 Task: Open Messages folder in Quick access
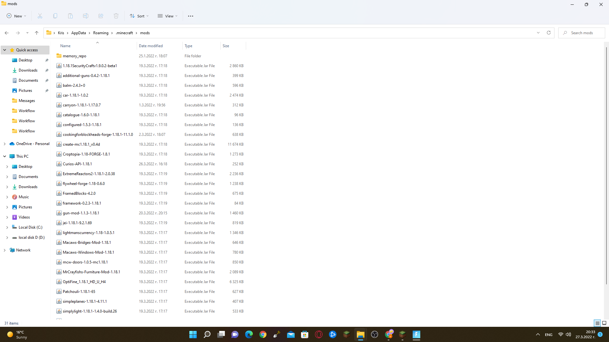pos(27,101)
